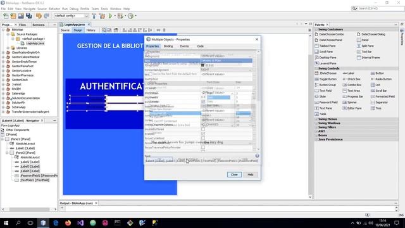Viewport: 405px width, 228px height.
Task: Toggle the focusTraversalPolicyProvider checkbox
Action: 203,148
